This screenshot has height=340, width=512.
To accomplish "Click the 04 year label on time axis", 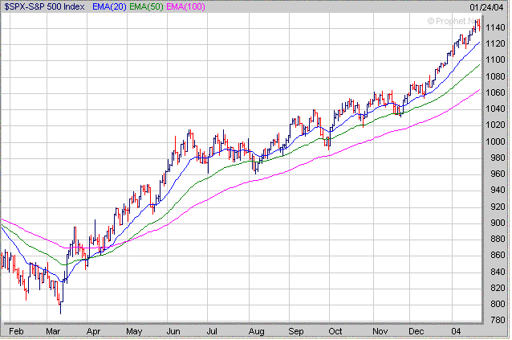I will (456, 331).
